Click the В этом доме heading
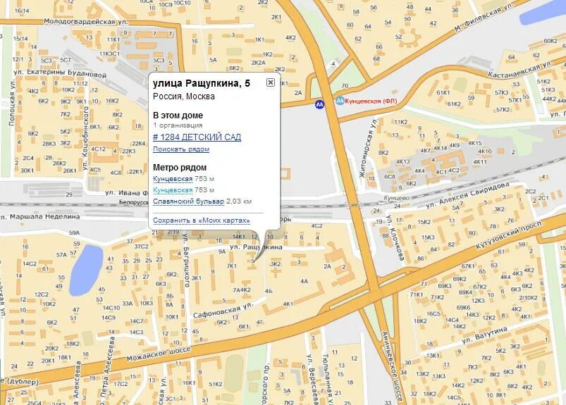This screenshot has width=566, height=405. [x=178, y=116]
